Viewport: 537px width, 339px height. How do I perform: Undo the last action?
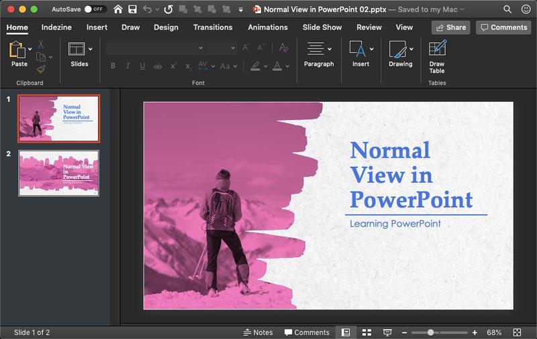coord(147,9)
